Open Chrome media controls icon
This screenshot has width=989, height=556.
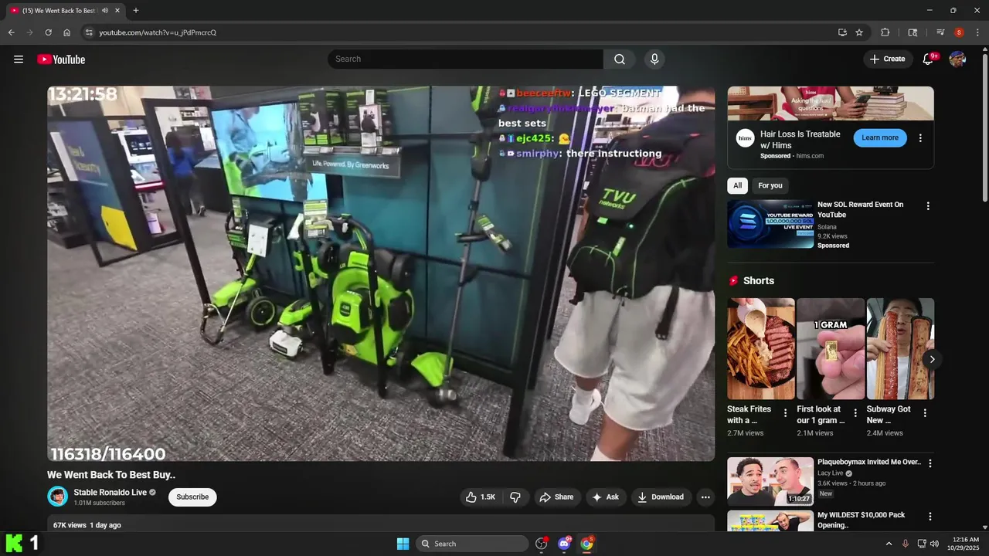pos(940,32)
